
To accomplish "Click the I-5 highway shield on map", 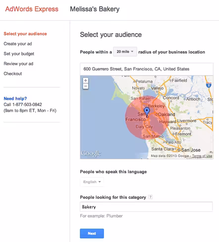I will point(209,85).
